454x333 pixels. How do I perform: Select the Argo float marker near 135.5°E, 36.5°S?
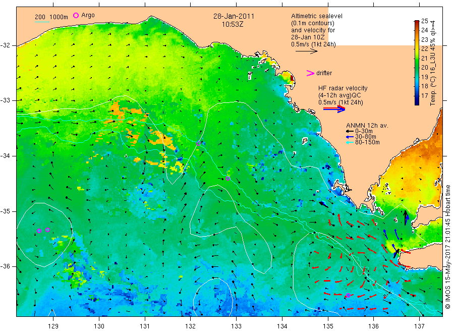pos(348,295)
